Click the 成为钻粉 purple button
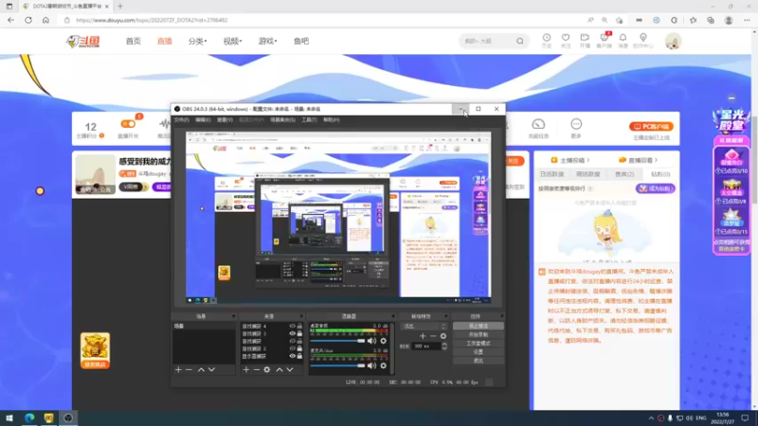Viewport: 758px width, 426px height. [x=656, y=188]
